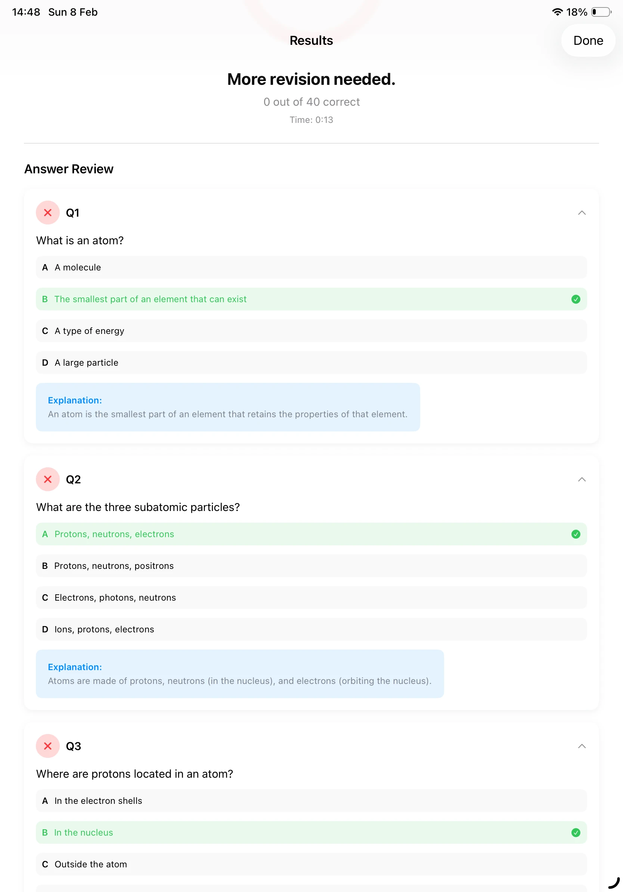Click the red X icon beside Q3
Viewport: 623px width, 892px height.
47,746
